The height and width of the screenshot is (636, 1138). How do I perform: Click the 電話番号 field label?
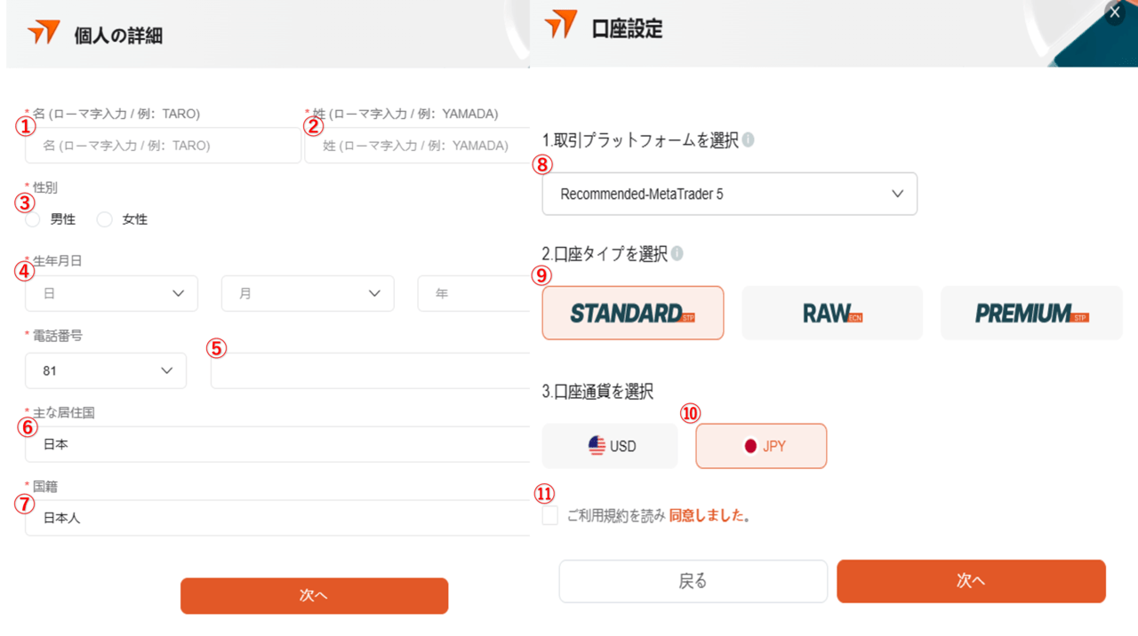pyautogui.click(x=58, y=336)
